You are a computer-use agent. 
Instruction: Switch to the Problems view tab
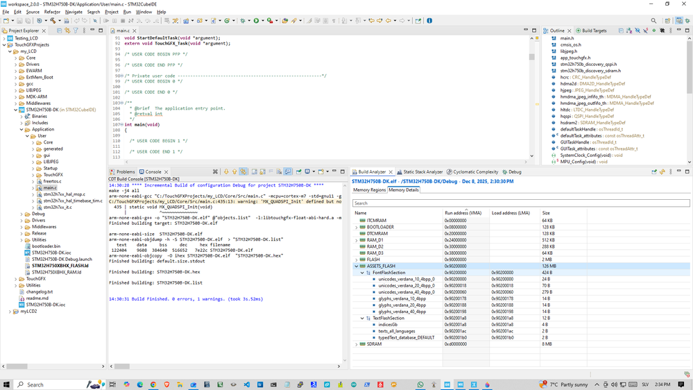122,171
